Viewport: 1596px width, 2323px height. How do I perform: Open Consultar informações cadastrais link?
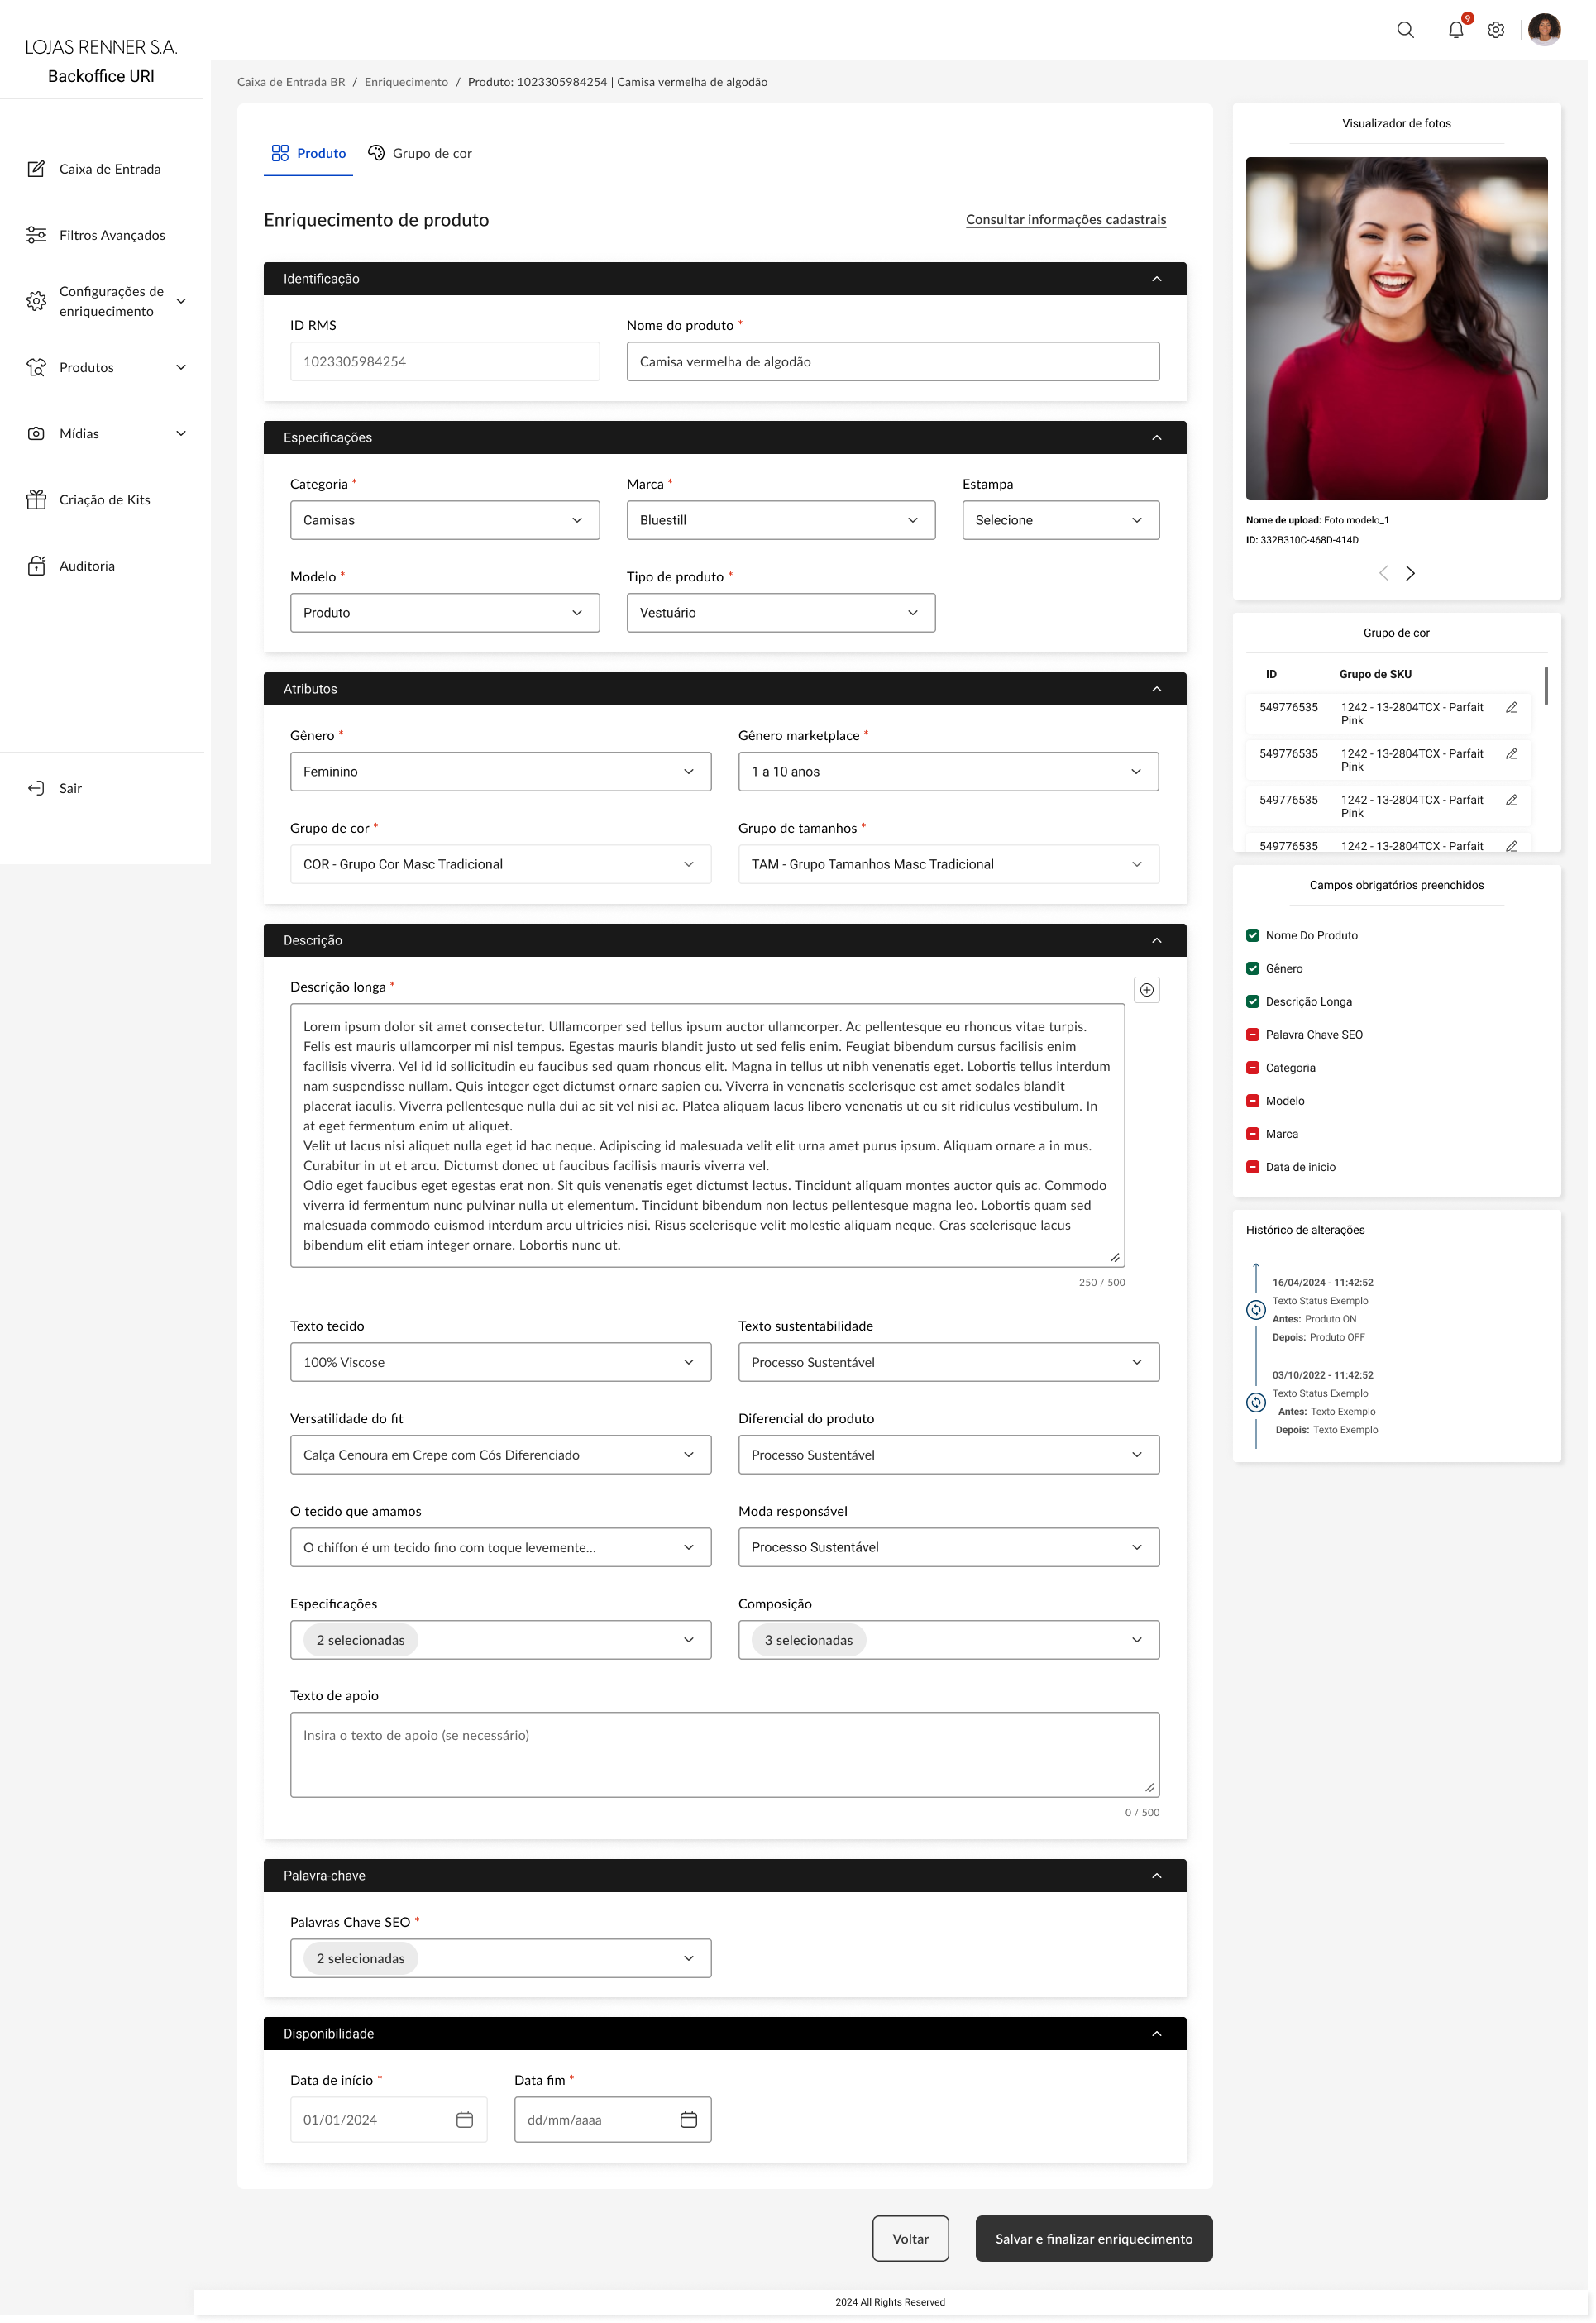pyautogui.click(x=1065, y=220)
